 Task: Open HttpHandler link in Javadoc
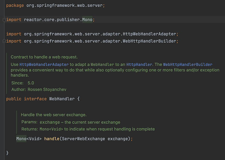coord(139,64)
